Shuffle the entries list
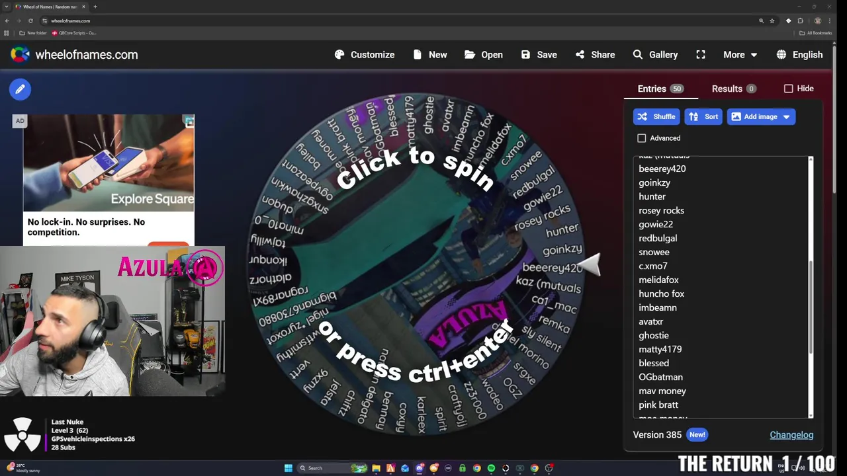 coord(656,117)
